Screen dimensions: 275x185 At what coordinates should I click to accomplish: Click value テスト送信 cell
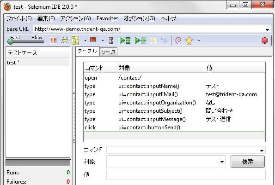(x=218, y=119)
